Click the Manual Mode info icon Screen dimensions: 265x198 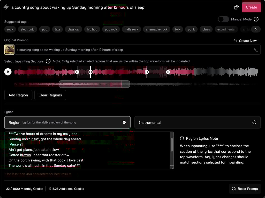[x=256, y=19]
